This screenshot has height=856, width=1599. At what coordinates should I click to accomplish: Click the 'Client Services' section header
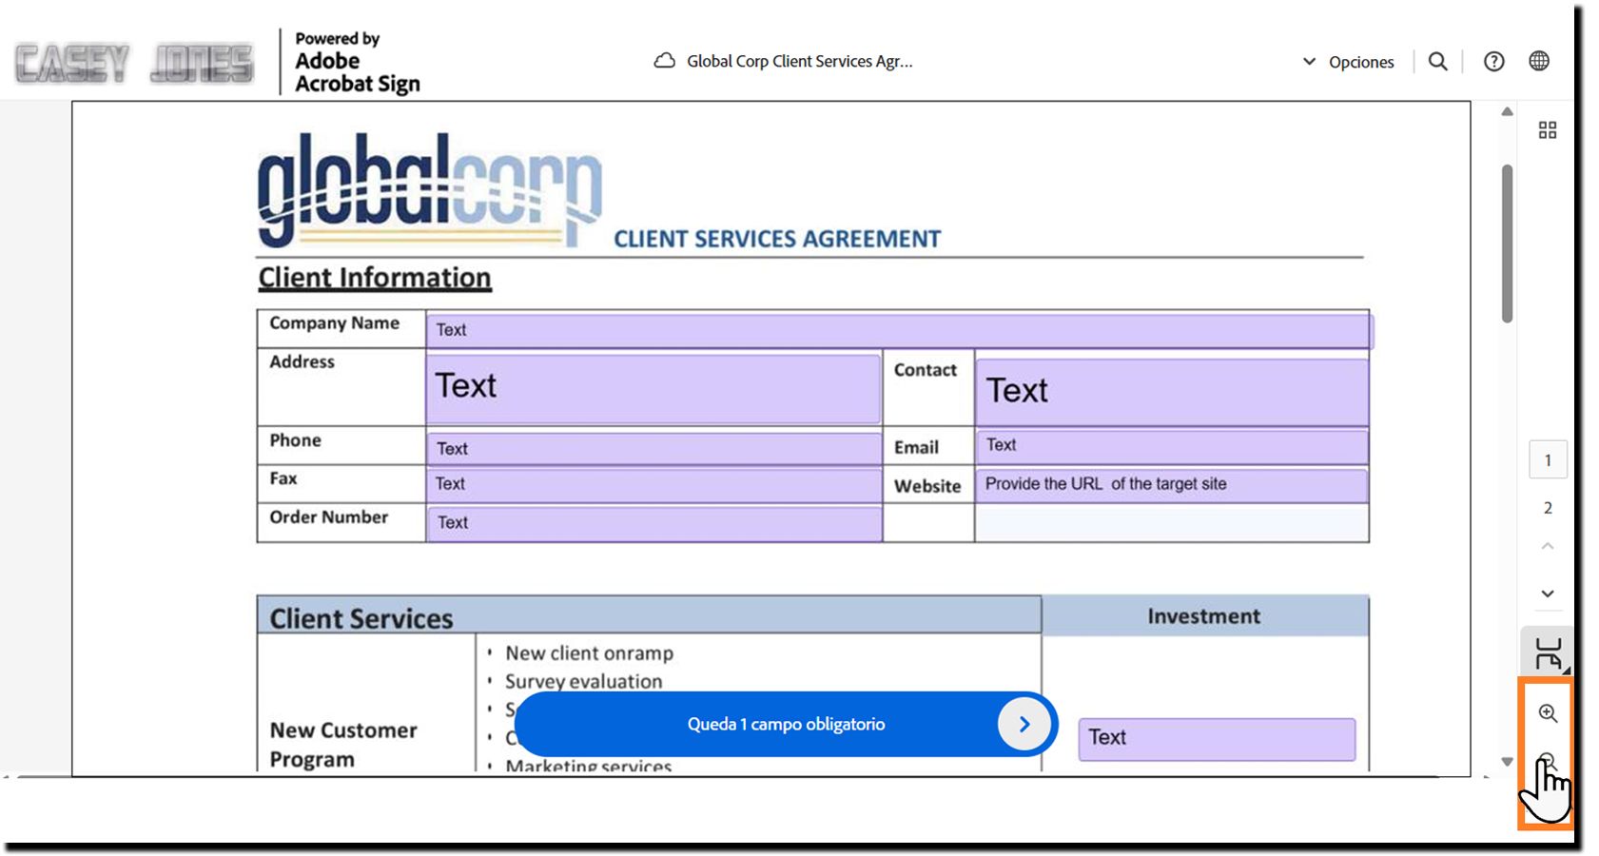click(361, 618)
